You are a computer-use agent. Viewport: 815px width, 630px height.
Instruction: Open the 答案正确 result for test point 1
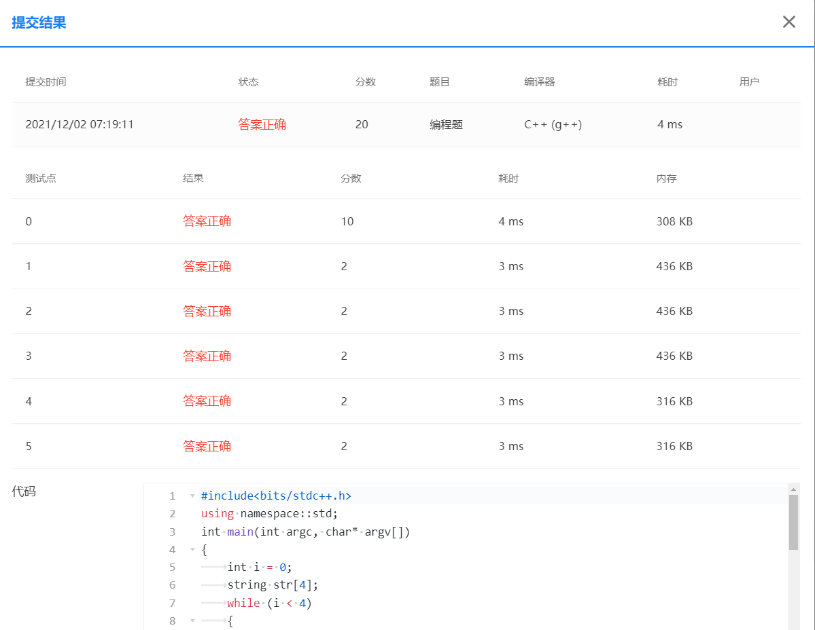coord(207,265)
